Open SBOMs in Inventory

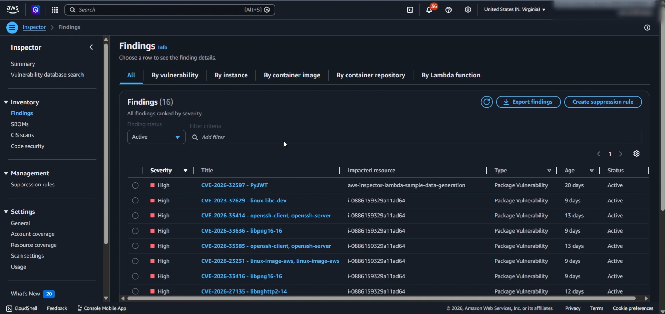pos(20,124)
